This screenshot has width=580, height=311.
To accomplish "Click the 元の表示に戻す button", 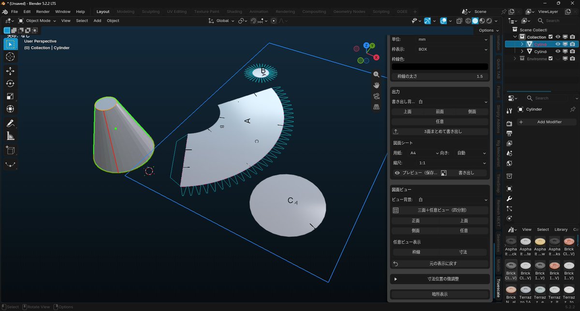I will (x=439, y=264).
